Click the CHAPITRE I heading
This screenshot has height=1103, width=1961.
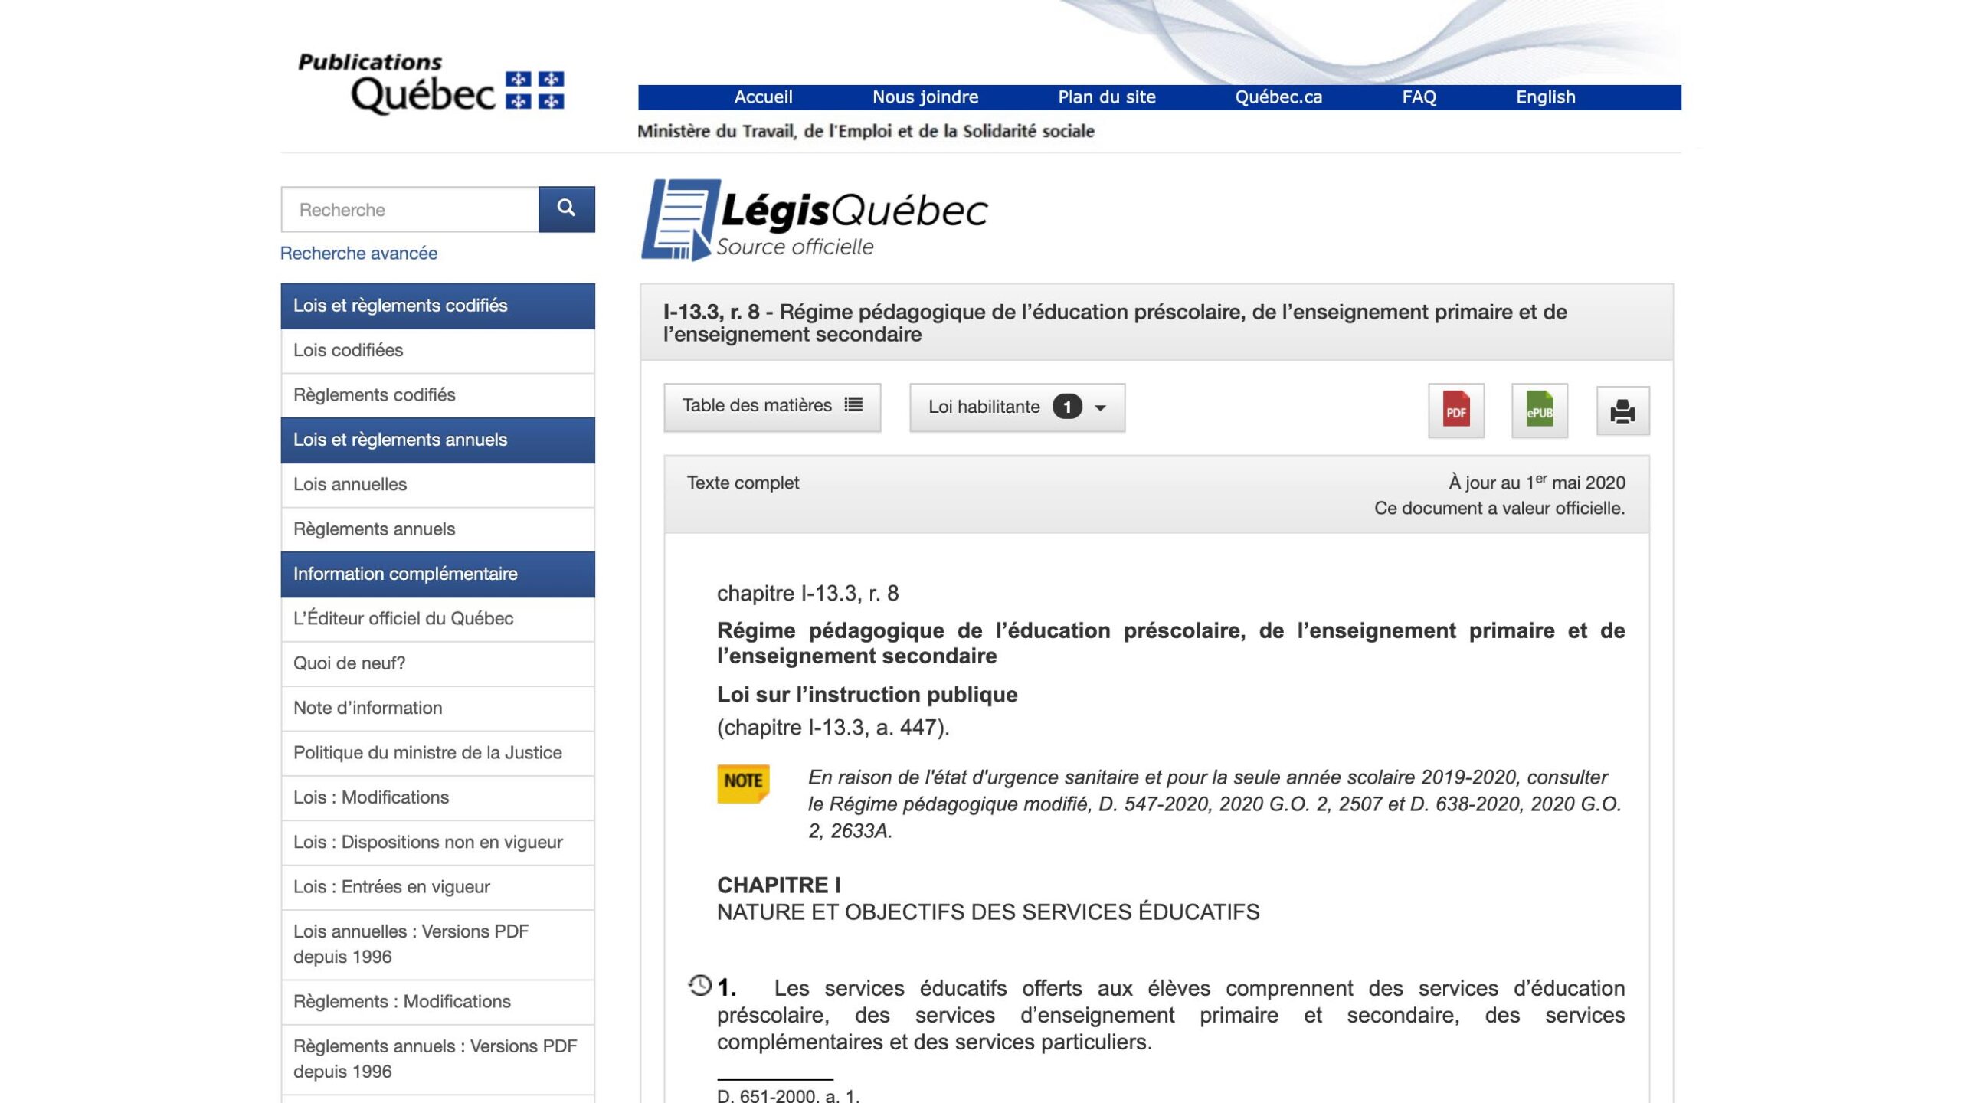pos(778,885)
